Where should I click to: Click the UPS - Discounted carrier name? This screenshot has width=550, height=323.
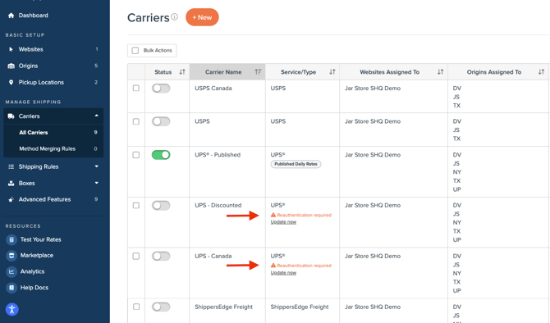click(218, 205)
